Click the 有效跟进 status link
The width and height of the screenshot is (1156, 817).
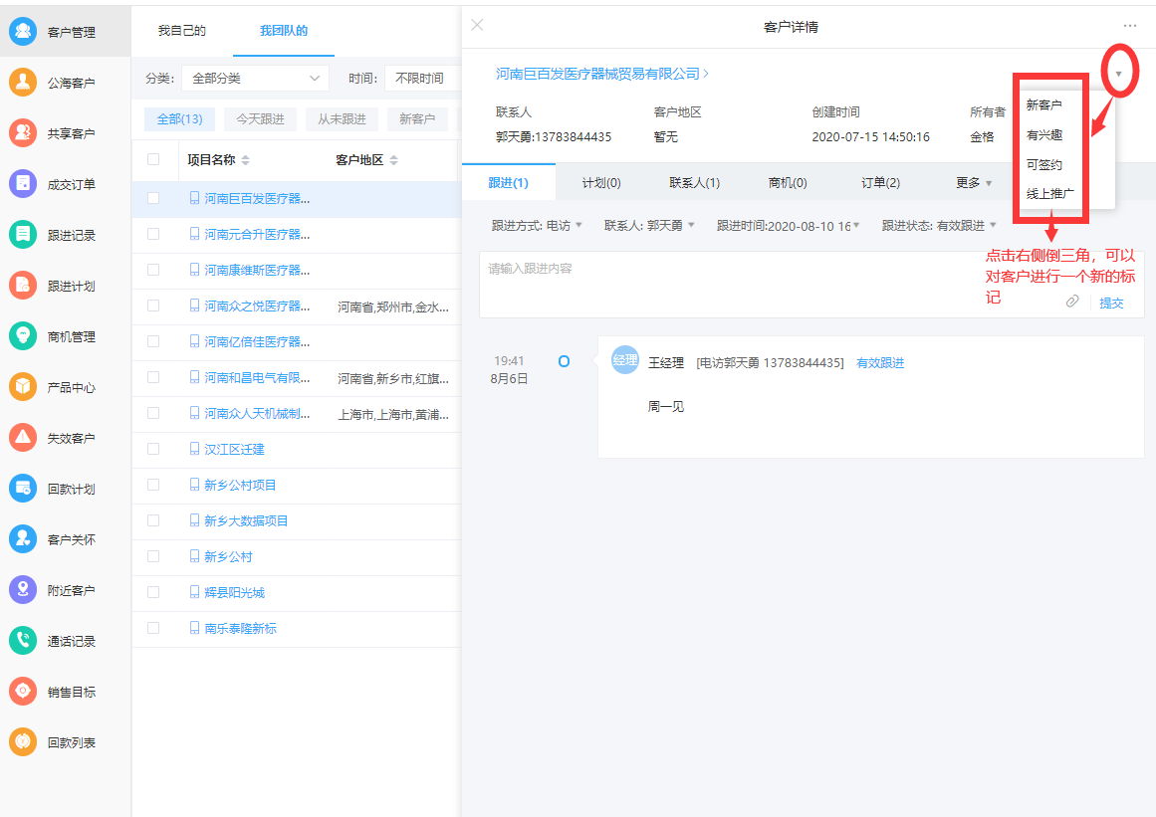(879, 362)
